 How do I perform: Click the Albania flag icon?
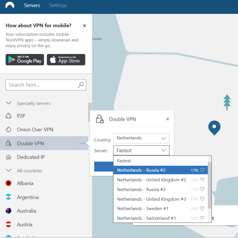[9, 183]
